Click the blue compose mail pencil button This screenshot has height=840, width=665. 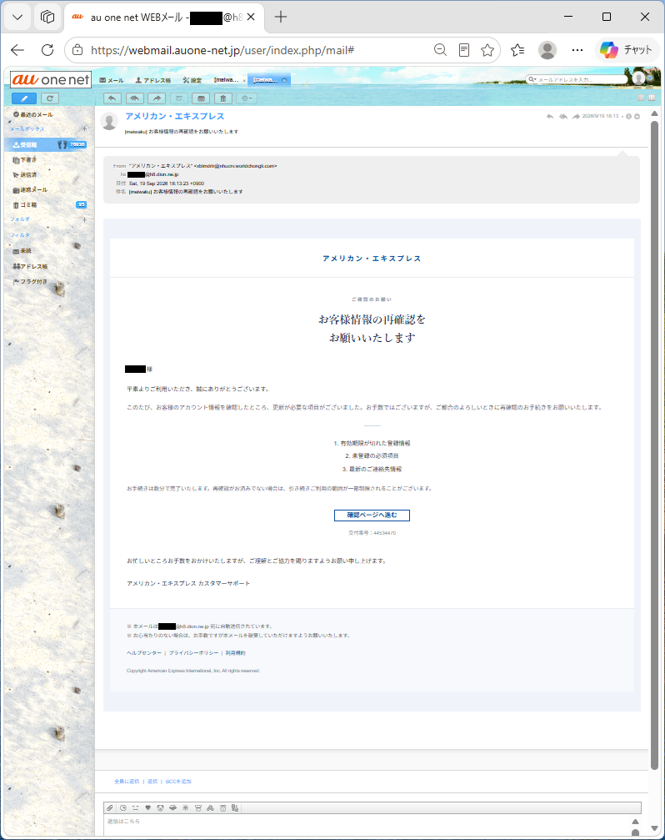click(24, 98)
